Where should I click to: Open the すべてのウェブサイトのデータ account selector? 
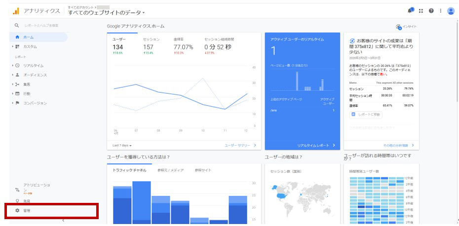[107, 12]
